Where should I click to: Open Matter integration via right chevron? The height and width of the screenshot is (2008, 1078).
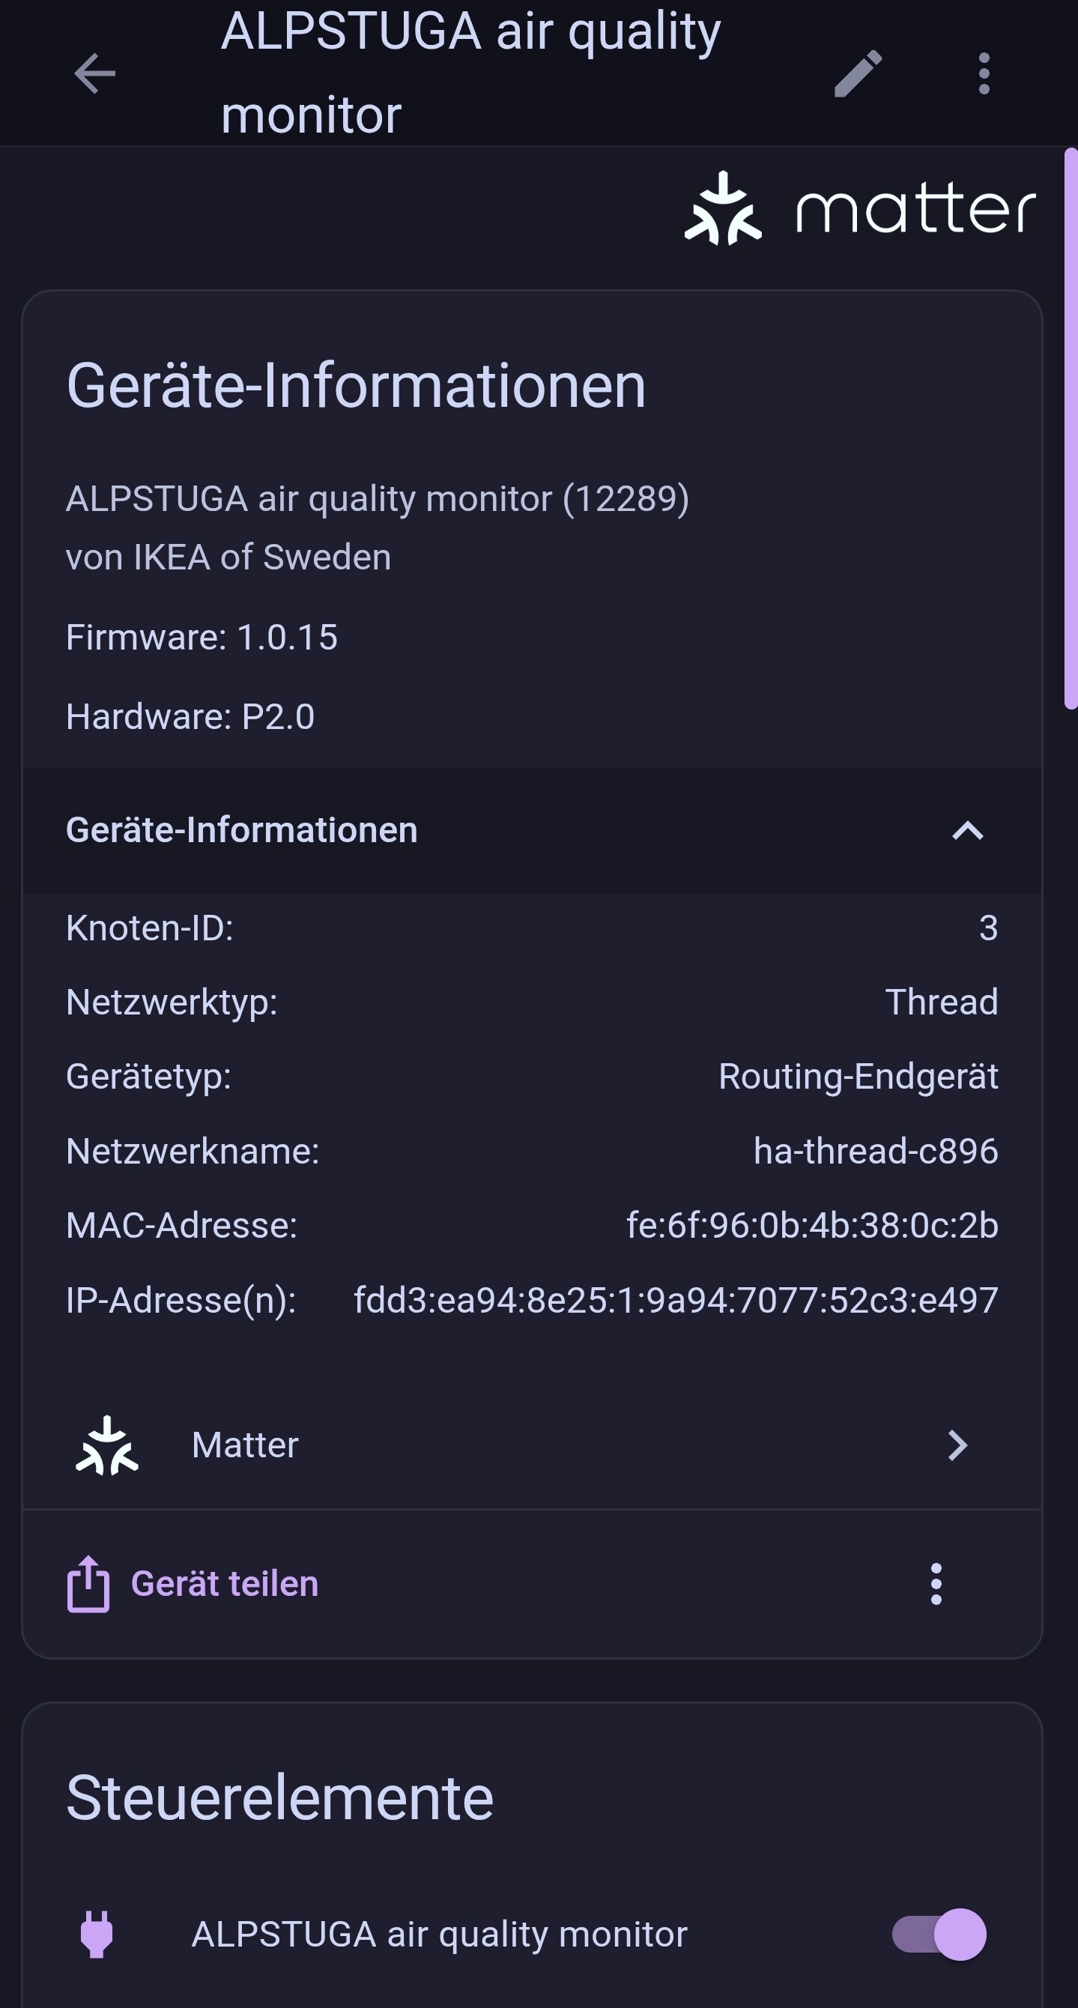[957, 1446]
